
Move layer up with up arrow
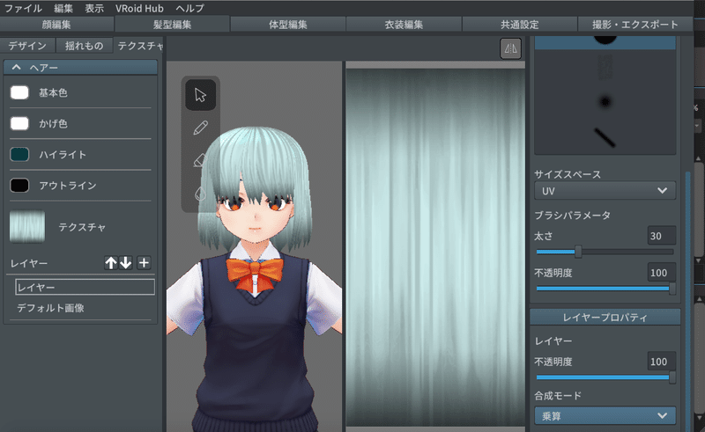(111, 263)
